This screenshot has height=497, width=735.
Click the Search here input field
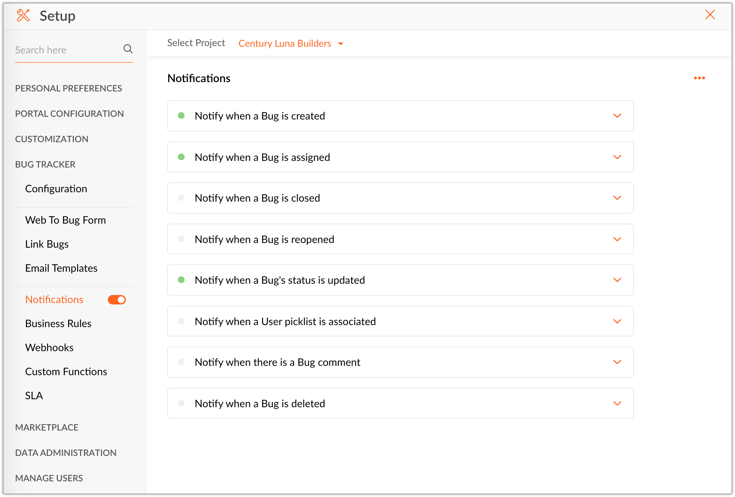(67, 50)
